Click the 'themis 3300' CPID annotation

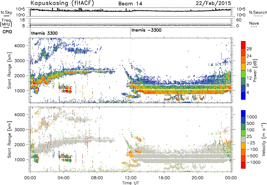coord(44,33)
